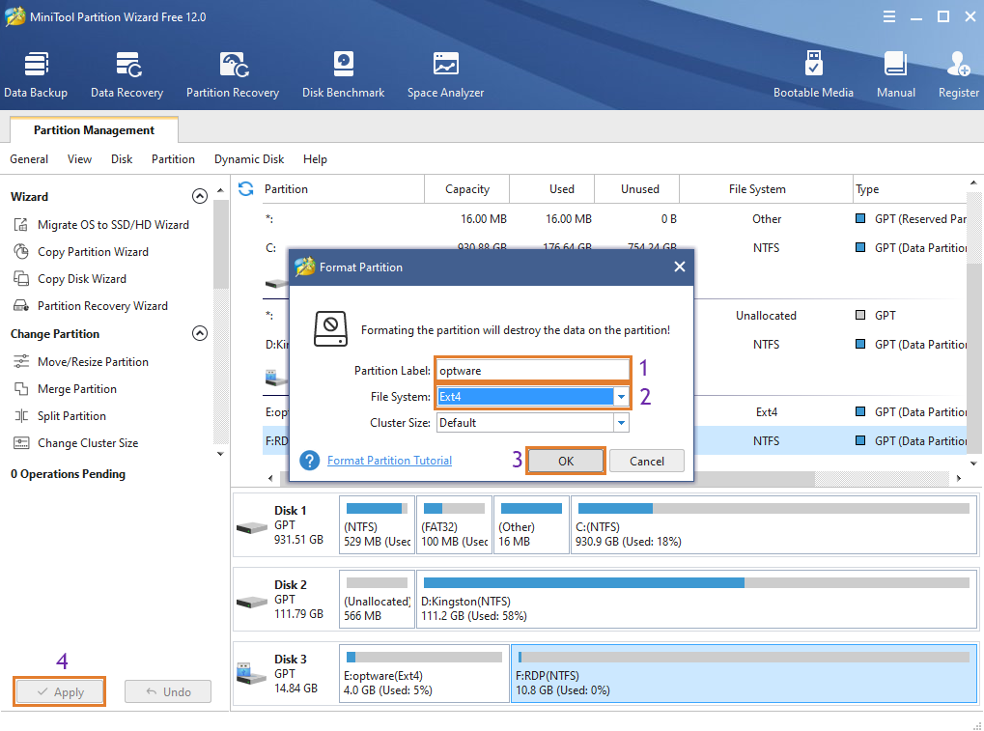Image resolution: width=984 pixels, height=731 pixels.
Task: Refresh the partition list
Action: [x=246, y=189]
